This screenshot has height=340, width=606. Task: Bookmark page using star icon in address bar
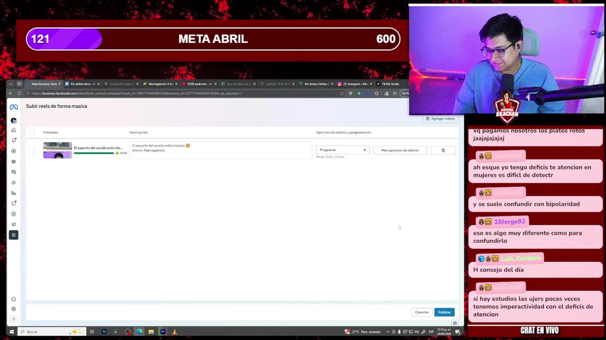click(x=342, y=93)
